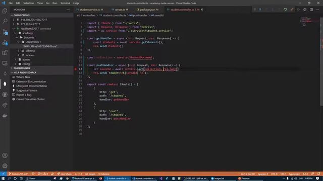Collapse the Students collection

(17, 38)
